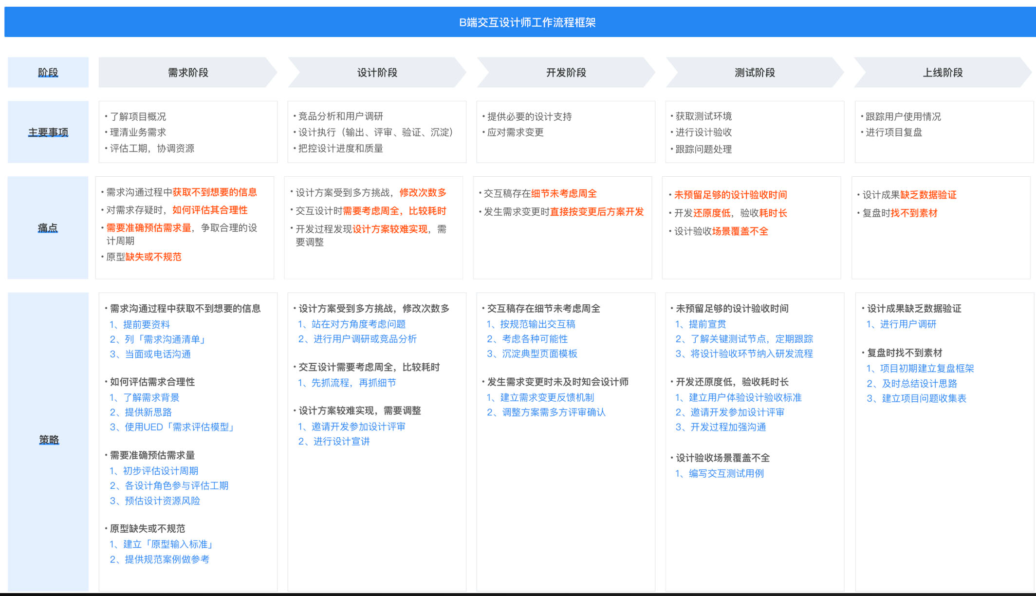Click red text '修改次数多'
The height and width of the screenshot is (596, 1036).
[423, 192]
